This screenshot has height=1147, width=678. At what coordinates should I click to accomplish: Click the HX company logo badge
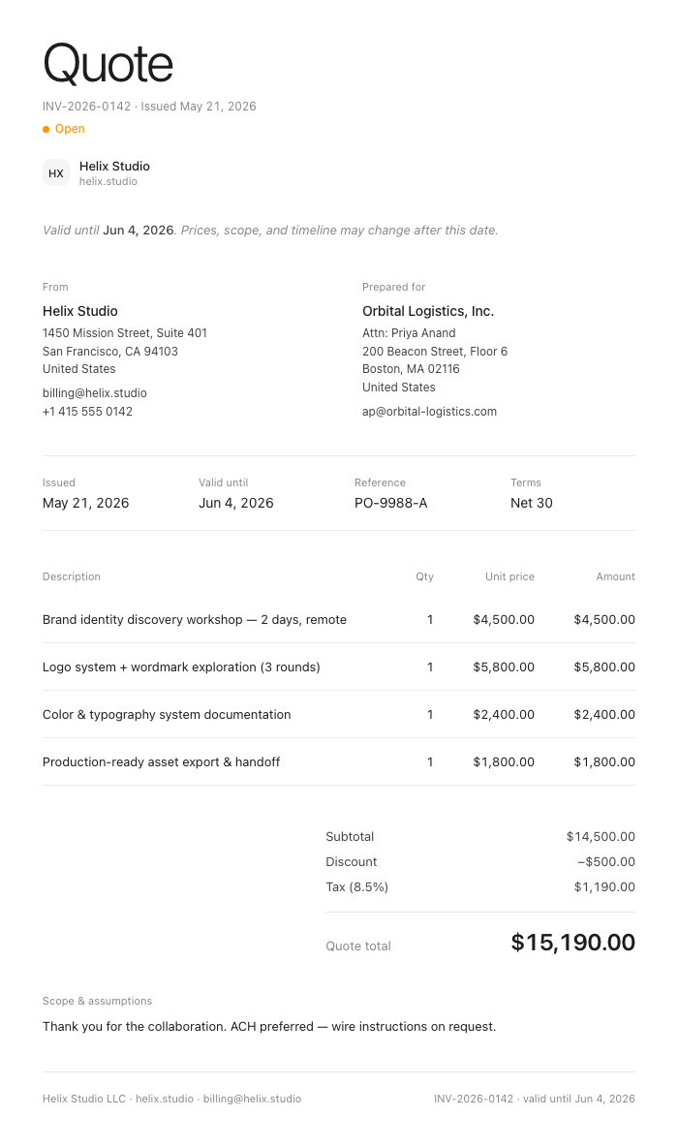(x=56, y=173)
